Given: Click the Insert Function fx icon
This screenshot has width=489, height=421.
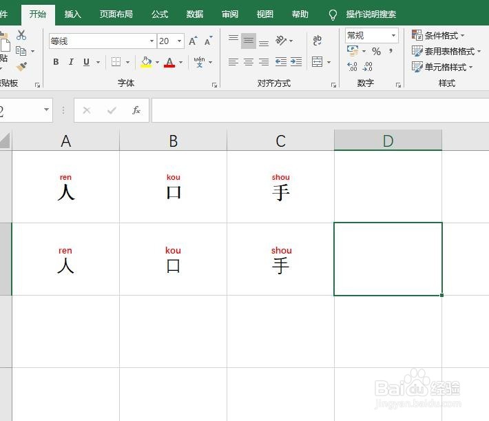Looking at the screenshot, I should pyautogui.click(x=136, y=110).
